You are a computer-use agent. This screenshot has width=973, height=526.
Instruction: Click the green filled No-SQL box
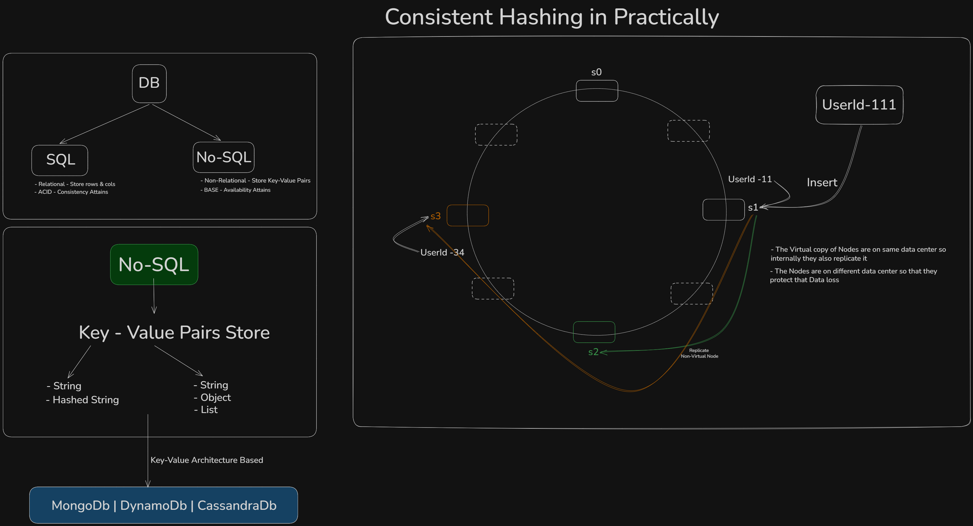coord(154,264)
